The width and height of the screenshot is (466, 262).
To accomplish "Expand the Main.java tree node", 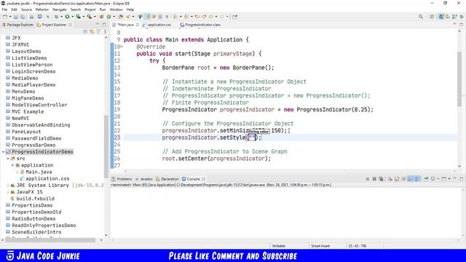I will (x=17, y=172).
